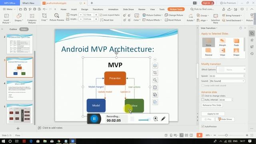Increase picture height with plus stepper
Image resolution: width=256 pixels, height=144 pixels.
96,15
